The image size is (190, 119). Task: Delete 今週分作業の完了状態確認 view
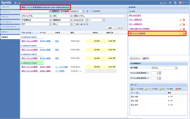tap(184, 29)
